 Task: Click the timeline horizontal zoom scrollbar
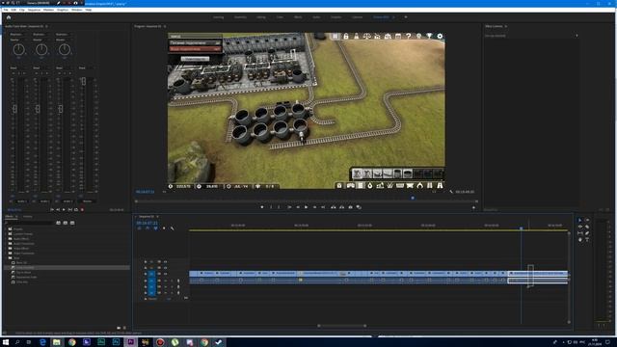[x=342, y=326]
